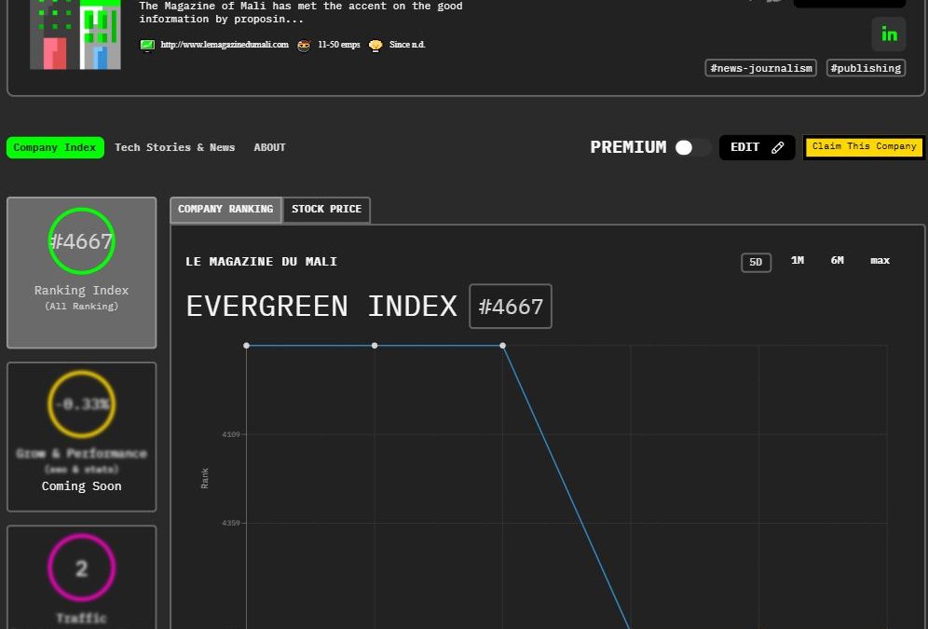Click the Since n.d. text
Viewport: 928px width, 629px height.
coord(407,45)
